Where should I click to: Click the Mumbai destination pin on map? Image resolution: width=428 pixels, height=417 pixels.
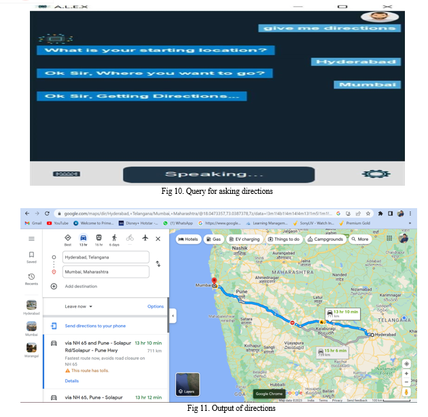[x=214, y=281]
